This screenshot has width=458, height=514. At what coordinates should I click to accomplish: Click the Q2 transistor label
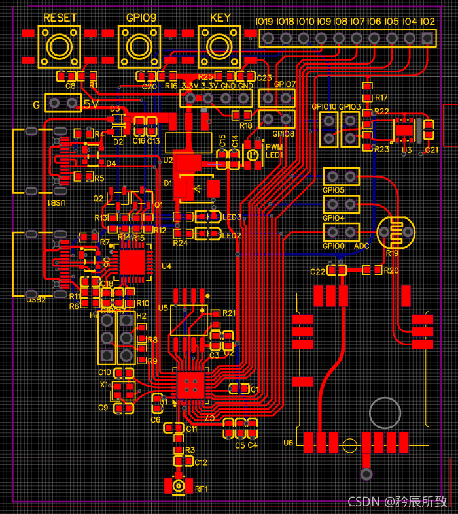pos(99,199)
